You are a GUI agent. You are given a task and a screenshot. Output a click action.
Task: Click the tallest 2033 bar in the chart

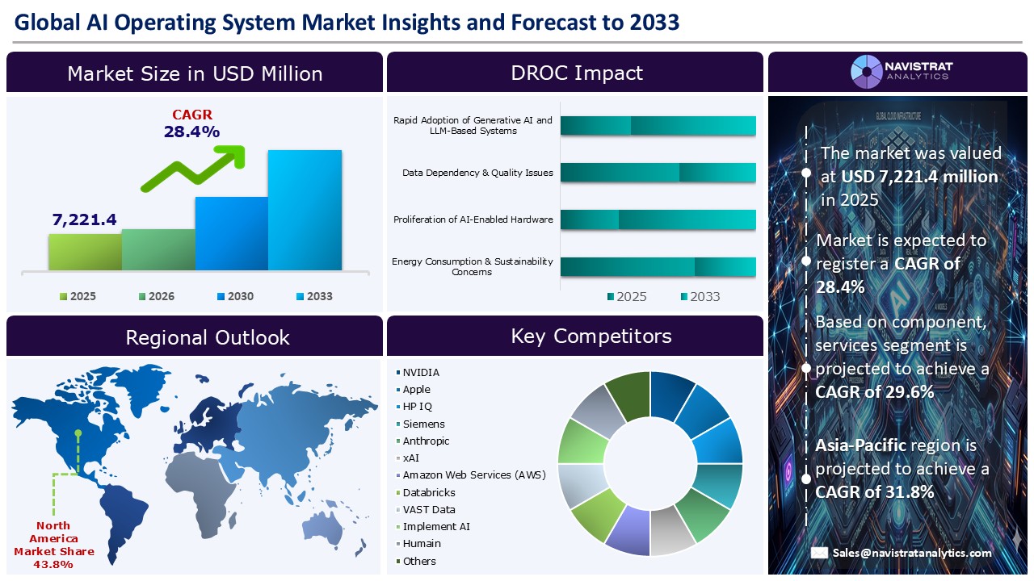(x=305, y=210)
